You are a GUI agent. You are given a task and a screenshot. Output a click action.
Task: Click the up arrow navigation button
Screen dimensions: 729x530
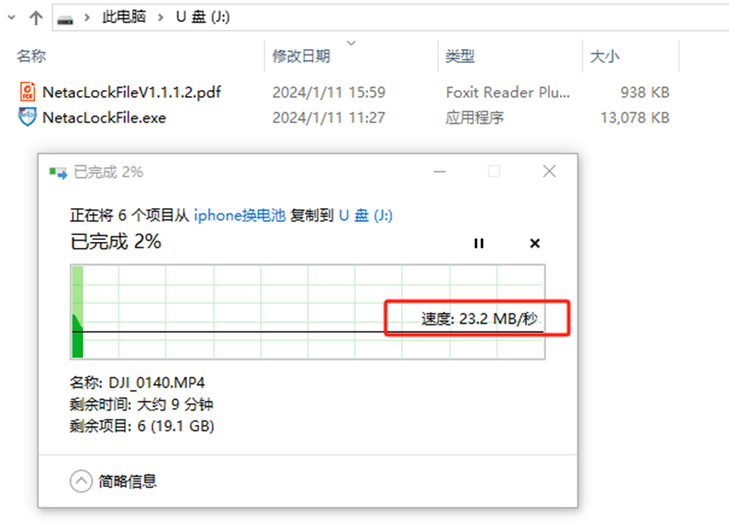[x=35, y=18]
